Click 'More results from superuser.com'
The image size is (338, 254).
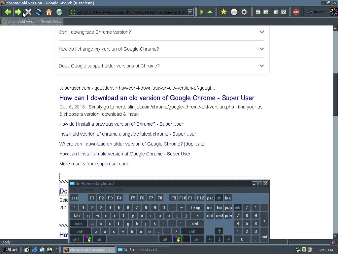[93, 164]
